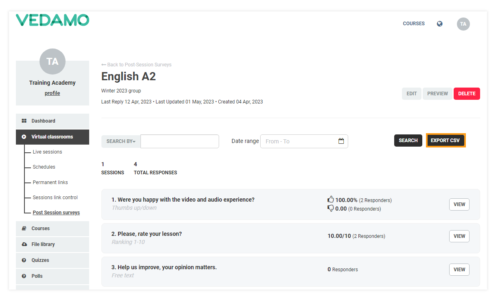Open the Date range From - To picker

[301, 141]
